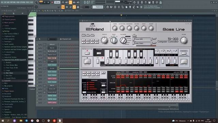Click the TB-303 Resonance knob
This screenshot has width=218, height=123.
pyautogui.click(x=129, y=28)
